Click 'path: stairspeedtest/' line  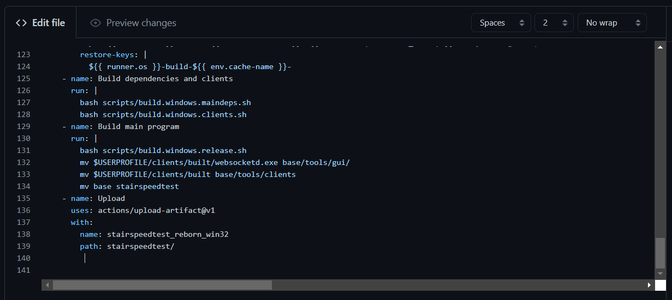pyautogui.click(x=127, y=247)
